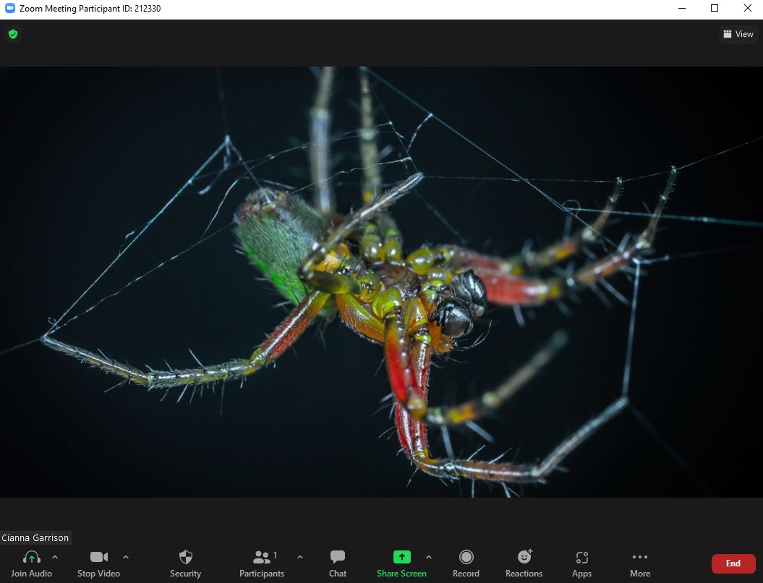This screenshot has width=763, height=583.
Task: Expand the Stop Video options chevron
Action: pyautogui.click(x=124, y=558)
